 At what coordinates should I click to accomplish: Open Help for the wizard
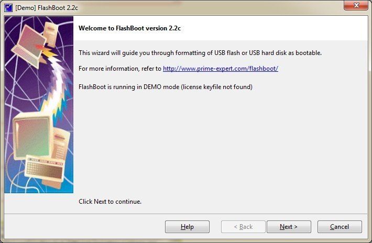point(187,227)
